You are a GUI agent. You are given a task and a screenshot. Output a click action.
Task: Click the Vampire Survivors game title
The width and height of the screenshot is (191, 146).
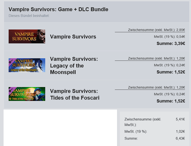tap(73, 36)
